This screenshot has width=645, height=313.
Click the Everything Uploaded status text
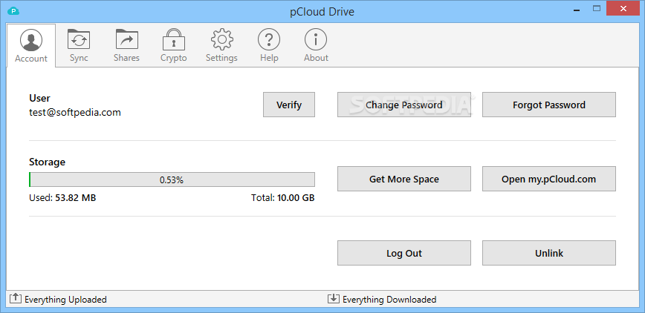point(66,300)
